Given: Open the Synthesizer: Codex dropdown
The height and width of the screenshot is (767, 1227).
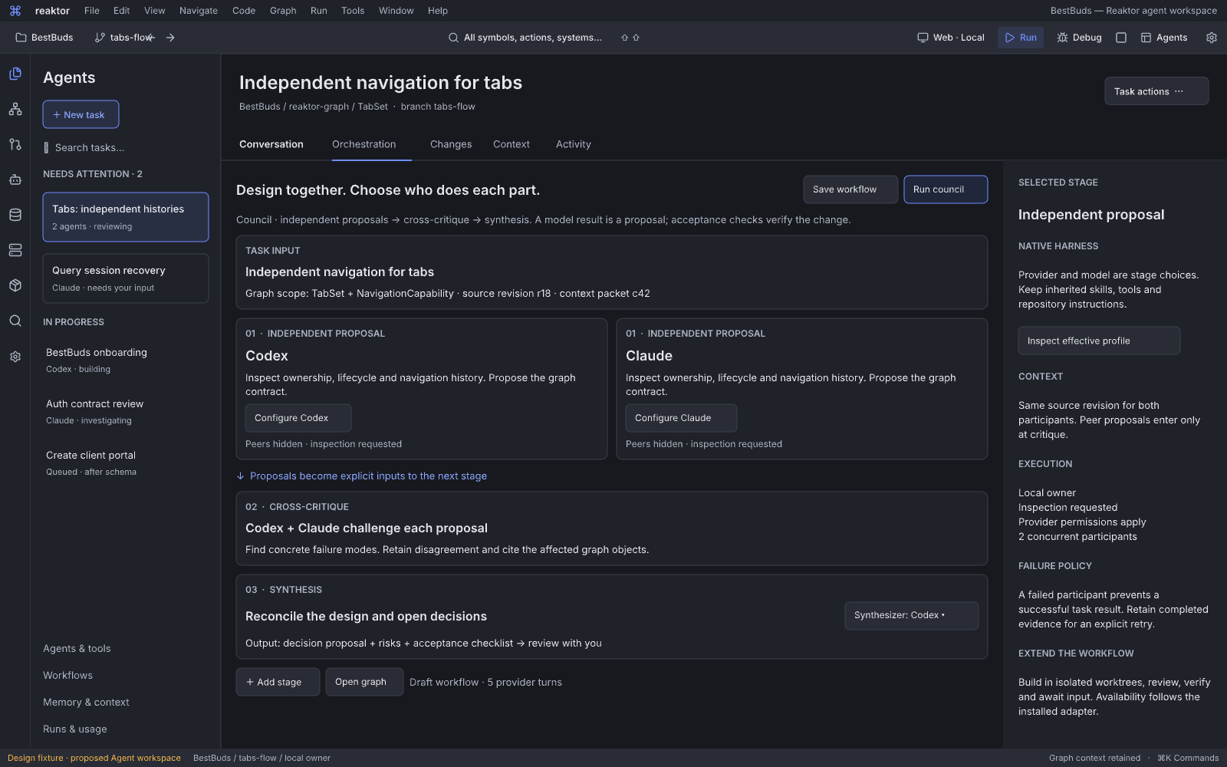Looking at the screenshot, I should [911, 616].
